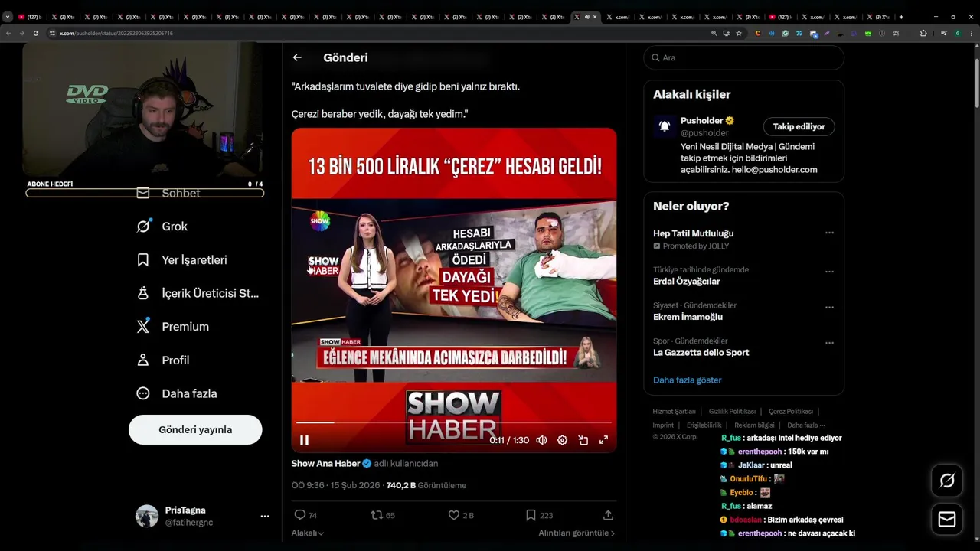Share the post via upload icon
The width and height of the screenshot is (980, 551).
click(608, 515)
